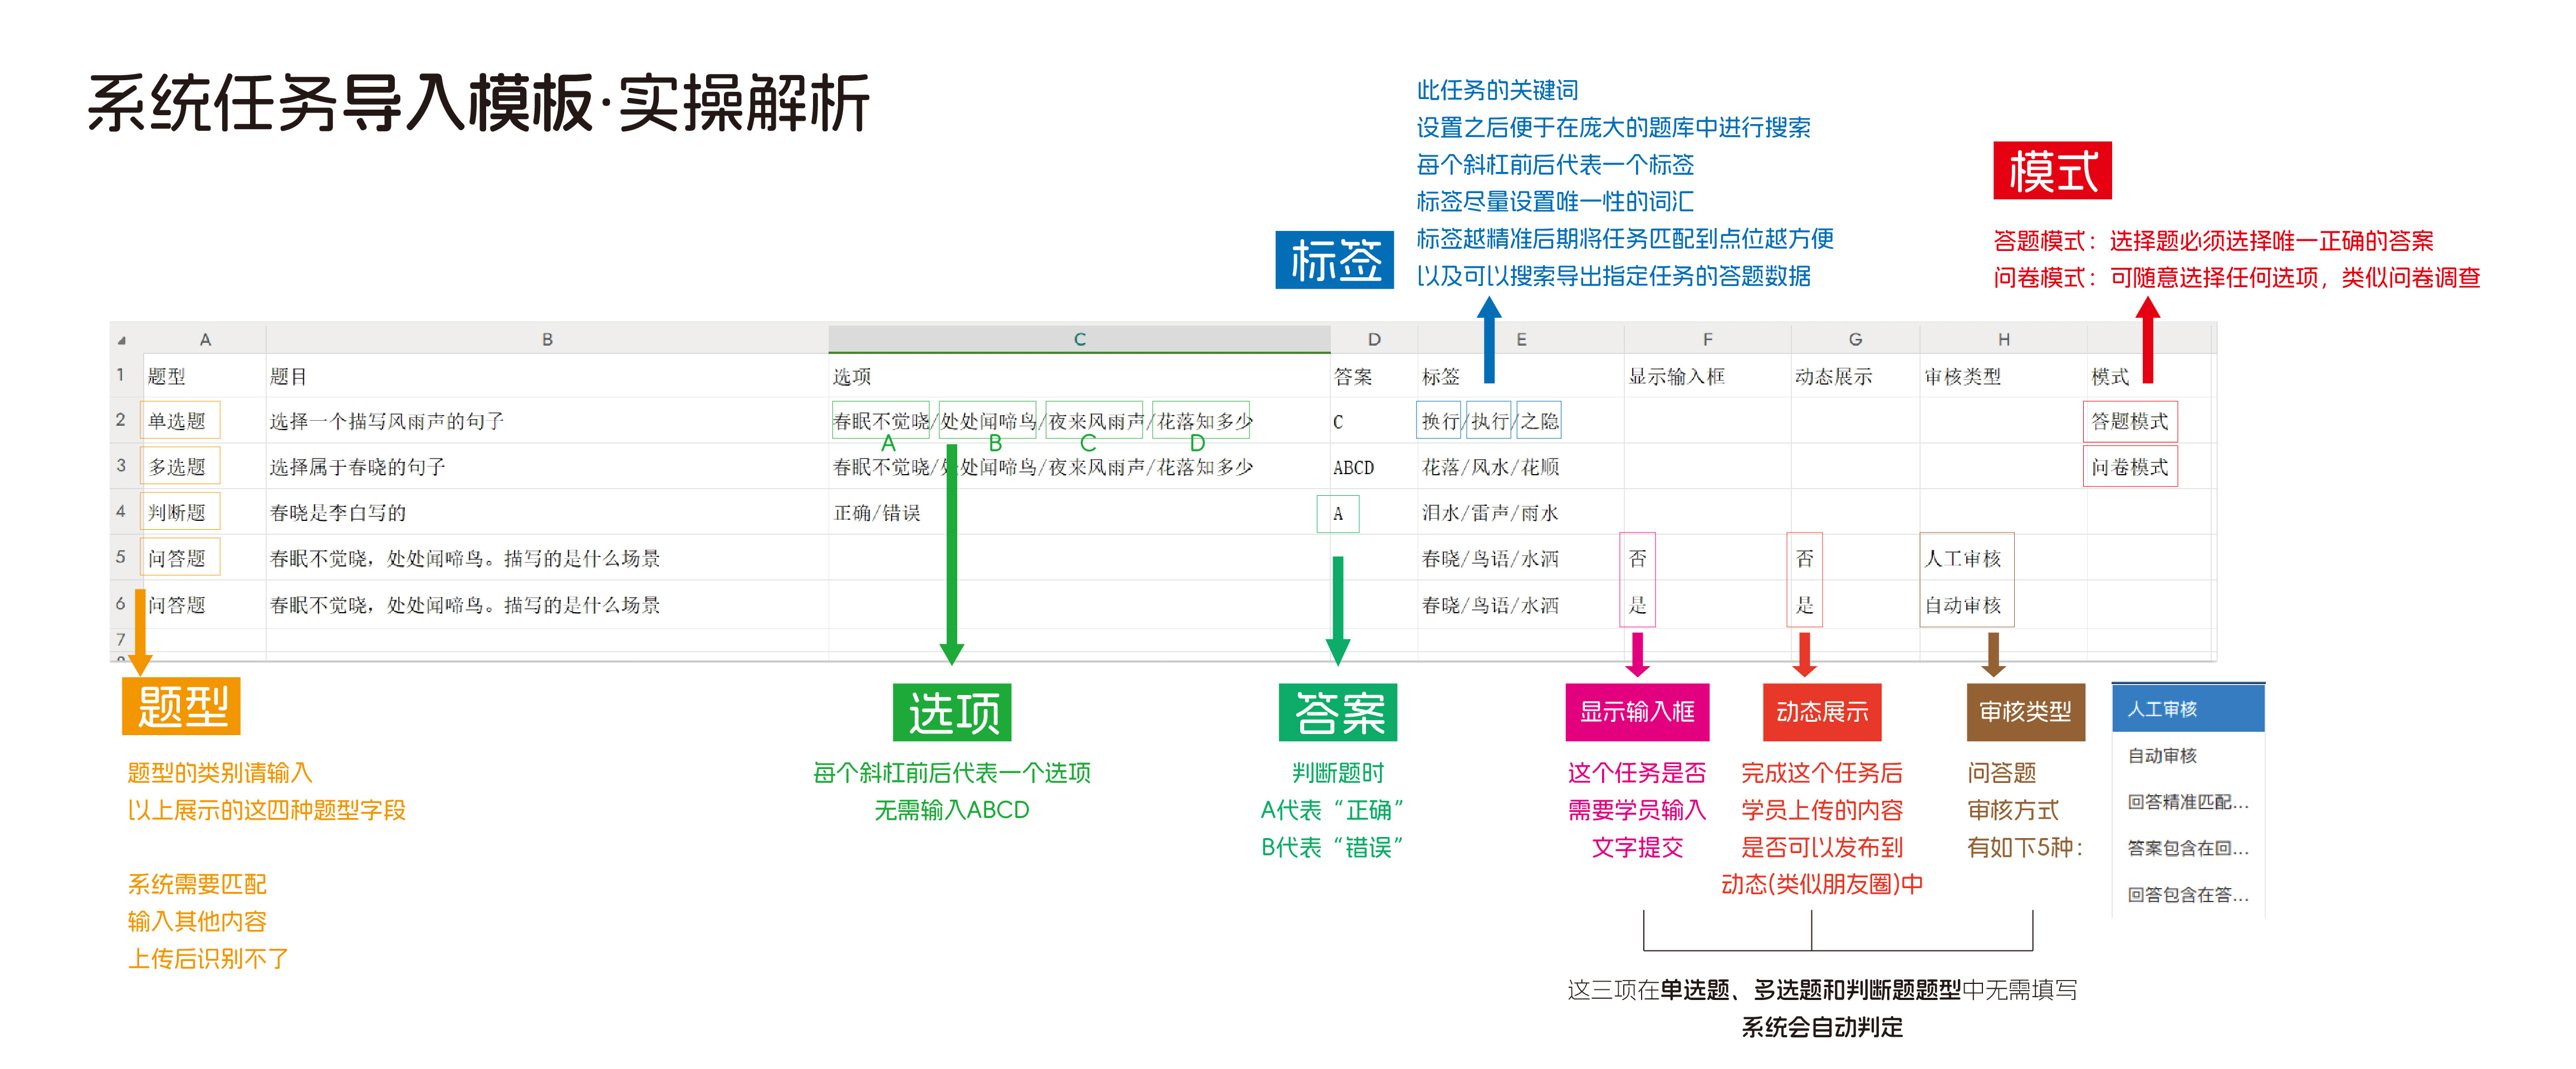Viewport: 2576px width, 1069px height.
Task: Select row 4 header number
Action: 121,511
